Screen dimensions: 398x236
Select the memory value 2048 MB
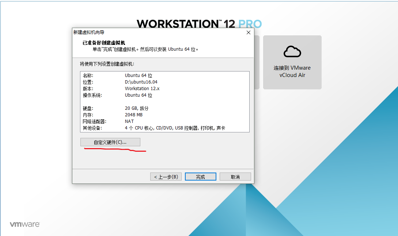point(134,115)
